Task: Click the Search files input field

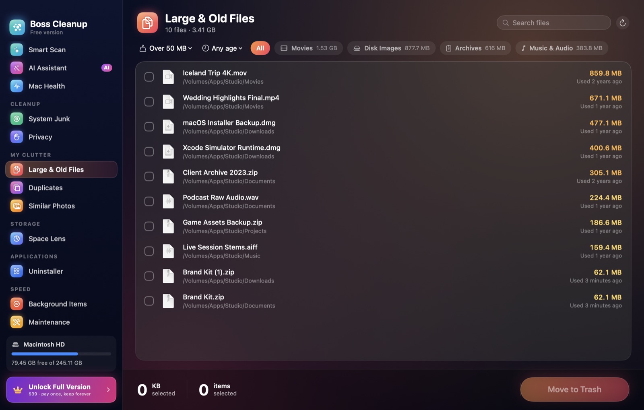Action: (553, 23)
